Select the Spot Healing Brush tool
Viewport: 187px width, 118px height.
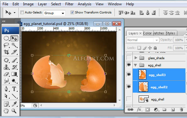coord(6,60)
